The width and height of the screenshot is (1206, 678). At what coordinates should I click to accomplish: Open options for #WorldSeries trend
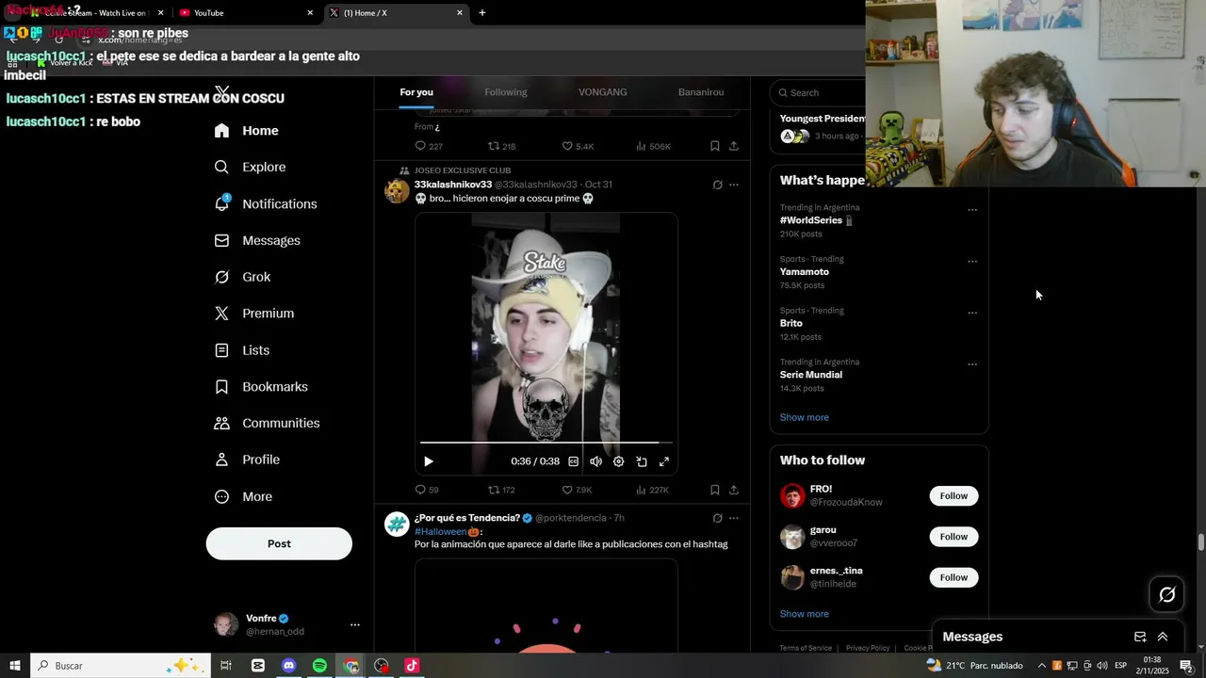click(972, 210)
